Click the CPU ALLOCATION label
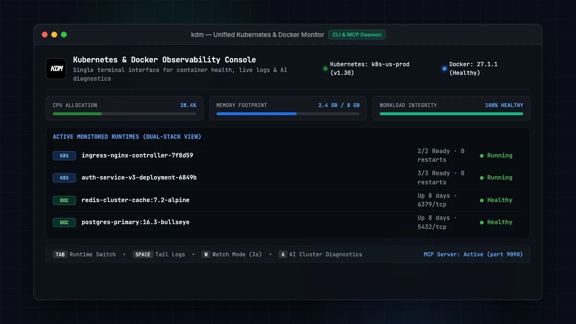Screen dimensions: 576x324 75,105
